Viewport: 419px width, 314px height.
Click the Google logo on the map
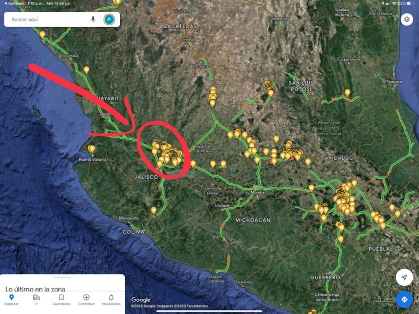[141, 300]
